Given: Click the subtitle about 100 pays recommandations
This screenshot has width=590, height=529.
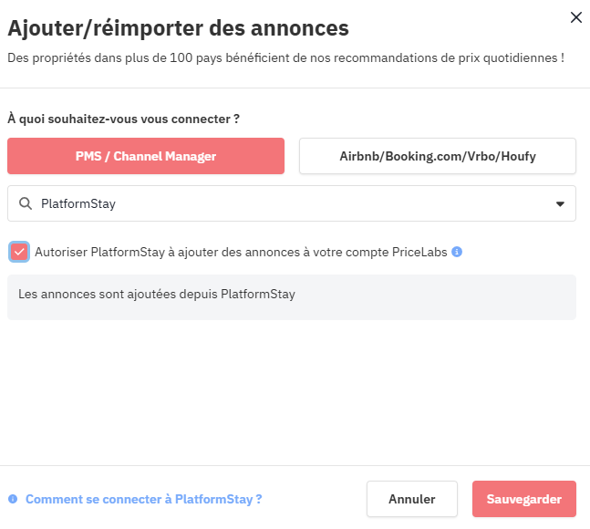Looking at the screenshot, I should (x=286, y=58).
